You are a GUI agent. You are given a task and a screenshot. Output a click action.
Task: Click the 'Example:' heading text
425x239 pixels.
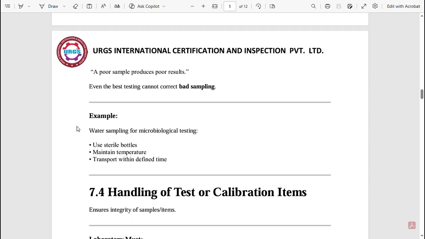click(x=103, y=116)
